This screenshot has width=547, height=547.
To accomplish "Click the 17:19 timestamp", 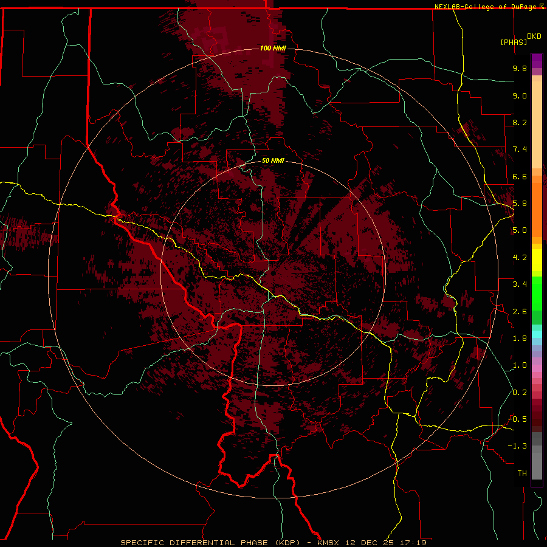I will pos(413,543).
